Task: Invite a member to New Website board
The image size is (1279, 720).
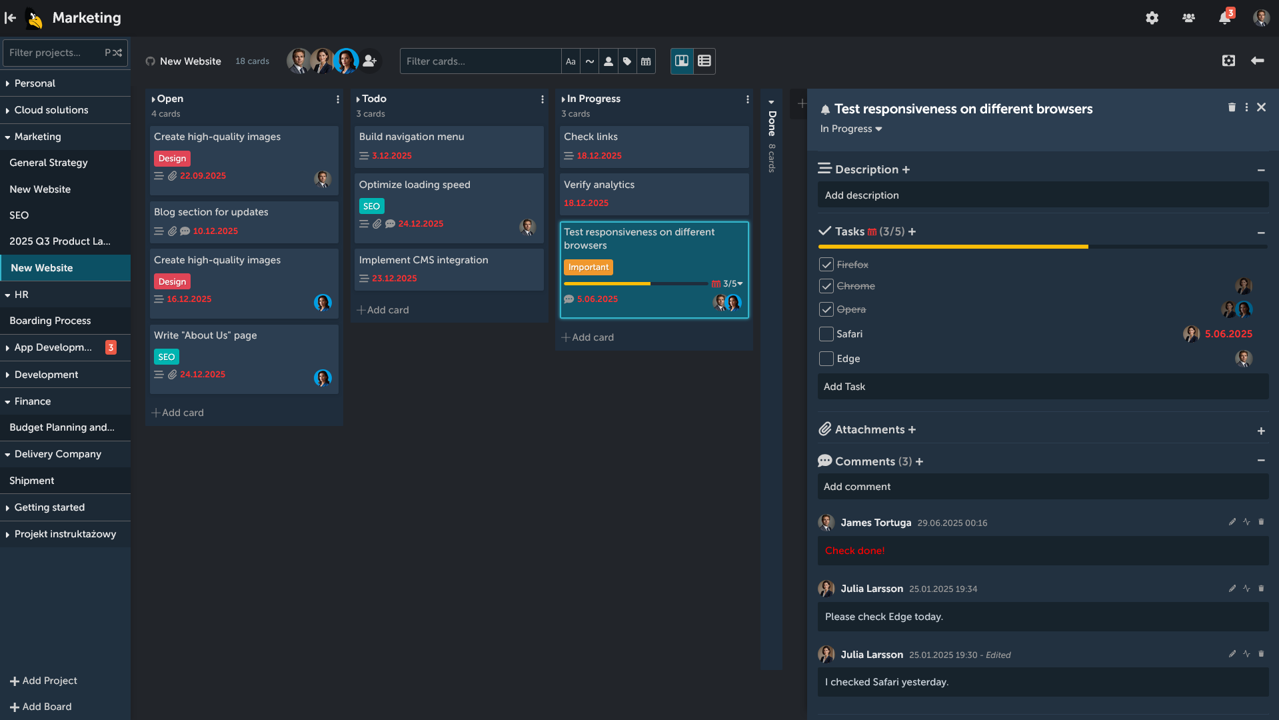Action: (x=371, y=61)
